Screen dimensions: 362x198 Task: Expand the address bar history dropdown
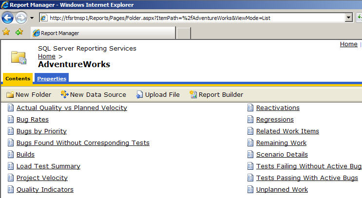[349, 18]
